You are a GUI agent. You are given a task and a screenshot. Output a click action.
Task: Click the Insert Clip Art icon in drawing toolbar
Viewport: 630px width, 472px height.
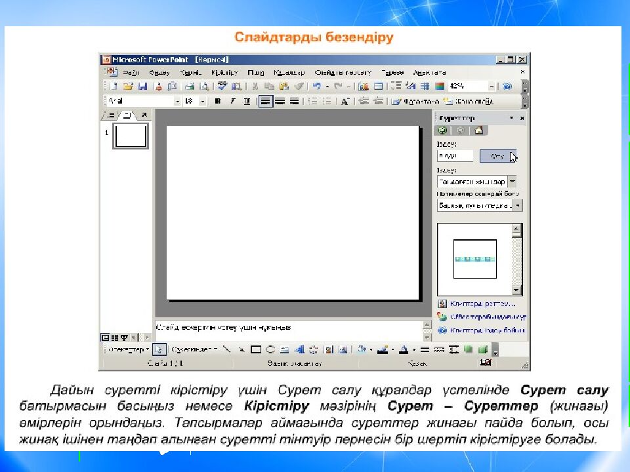[x=327, y=349]
